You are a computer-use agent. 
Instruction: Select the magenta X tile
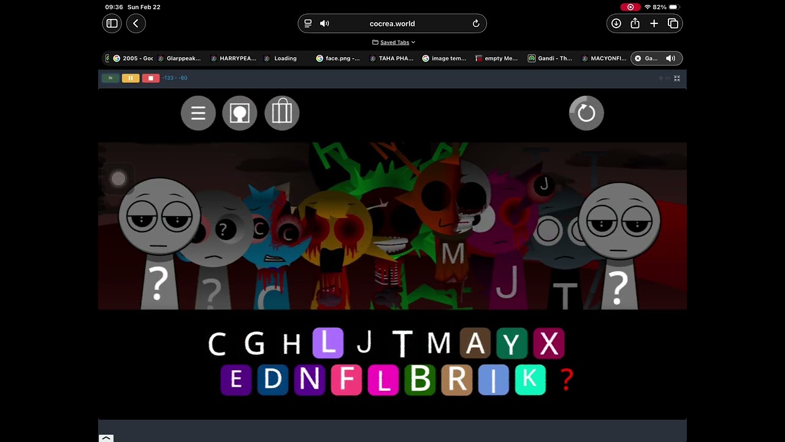[x=549, y=343]
